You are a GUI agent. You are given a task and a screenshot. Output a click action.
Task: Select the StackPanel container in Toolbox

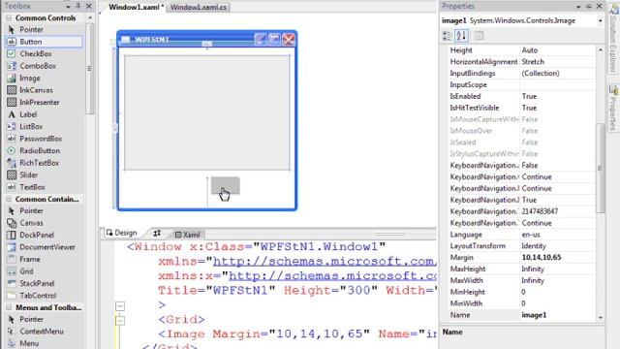pos(37,283)
